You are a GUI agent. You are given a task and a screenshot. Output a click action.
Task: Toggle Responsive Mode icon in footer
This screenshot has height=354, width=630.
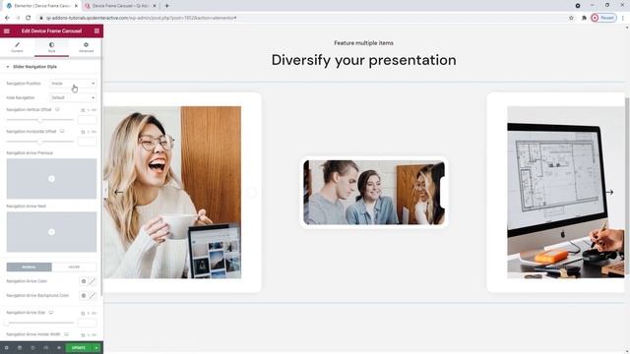click(x=46, y=347)
